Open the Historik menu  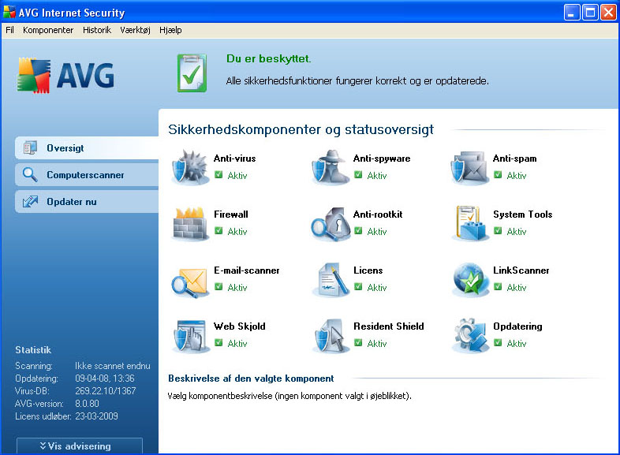(x=97, y=30)
